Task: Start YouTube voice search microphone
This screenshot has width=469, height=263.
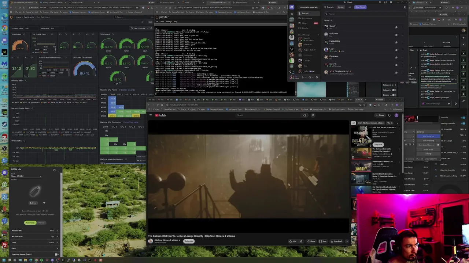Action: coord(313,115)
